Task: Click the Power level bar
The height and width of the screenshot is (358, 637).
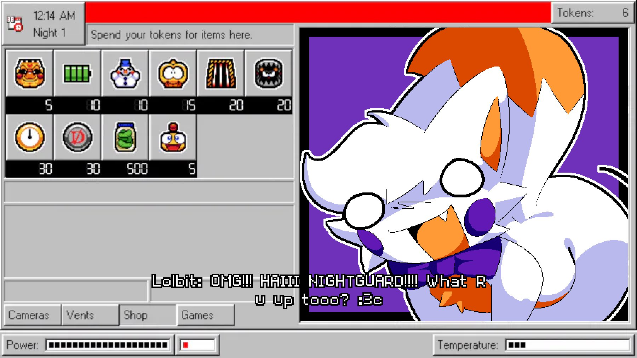Action: pos(108,345)
